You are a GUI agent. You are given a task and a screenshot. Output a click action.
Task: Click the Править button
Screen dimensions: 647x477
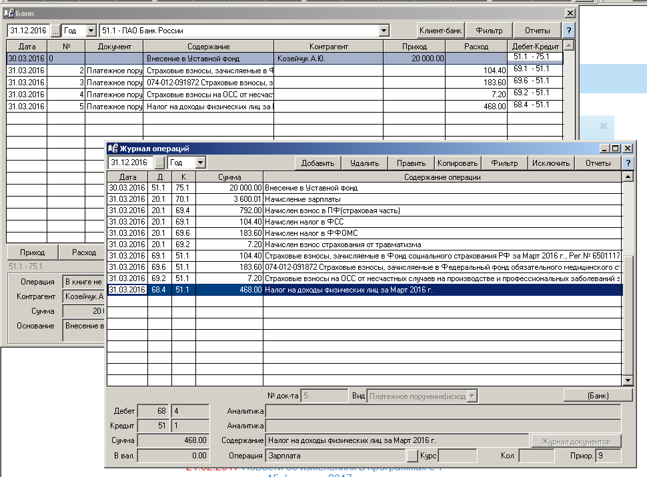click(412, 163)
